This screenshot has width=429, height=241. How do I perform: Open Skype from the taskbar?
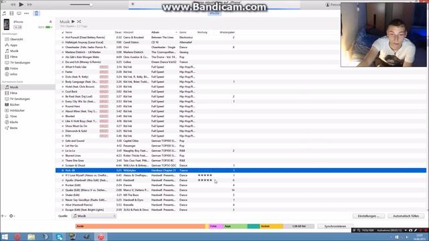click(59, 236)
